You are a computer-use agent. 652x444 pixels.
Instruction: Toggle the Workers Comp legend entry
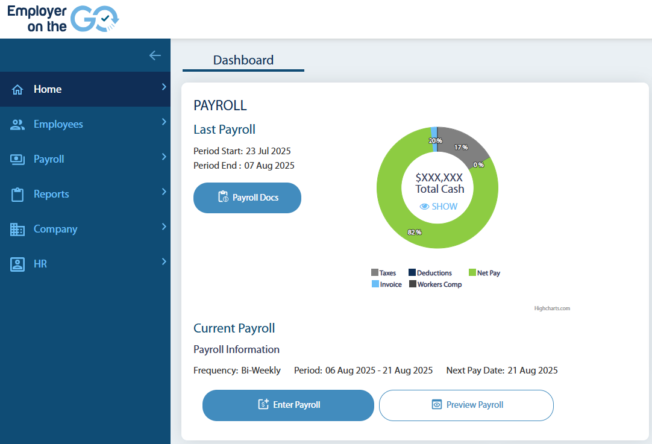coord(435,284)
